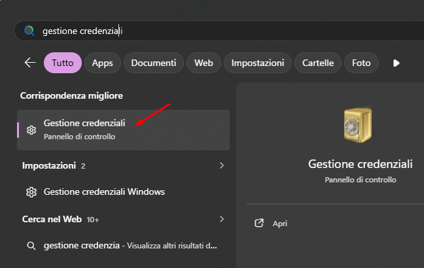Click the magnifier icon of web suggestion
This screenshot has height=268, width=424.
31,246
